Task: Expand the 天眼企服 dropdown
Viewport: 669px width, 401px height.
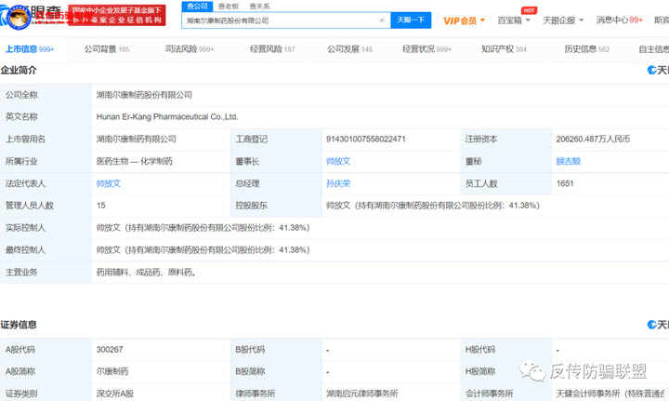Action: click(563, 20)
